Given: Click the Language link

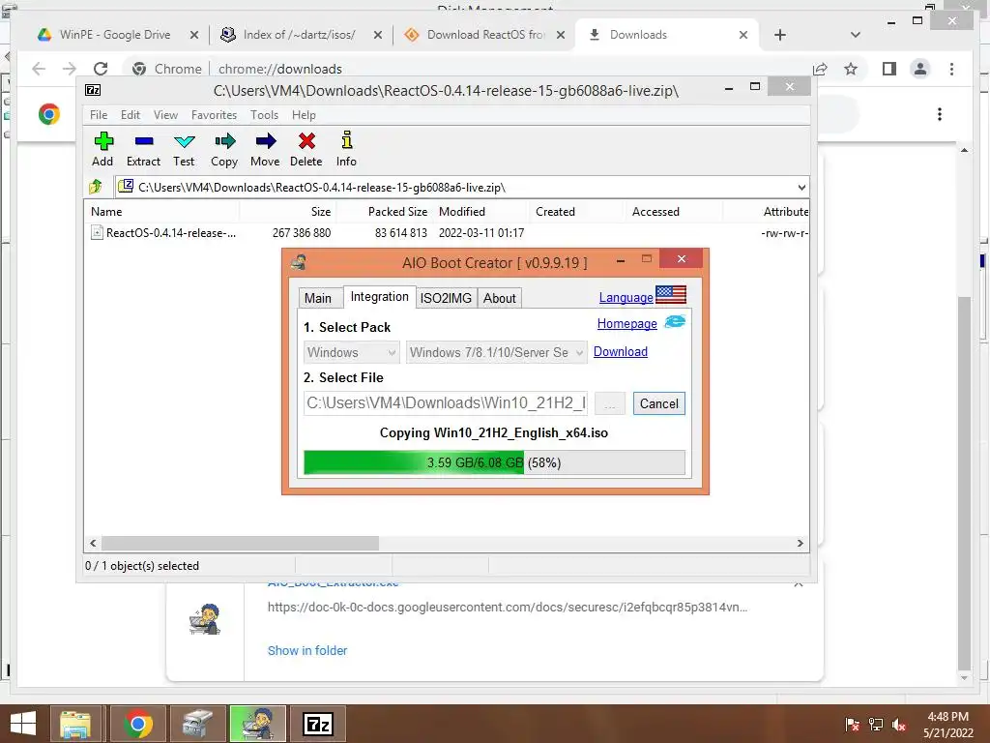Looking at the screenshot, I should [626, 297].
